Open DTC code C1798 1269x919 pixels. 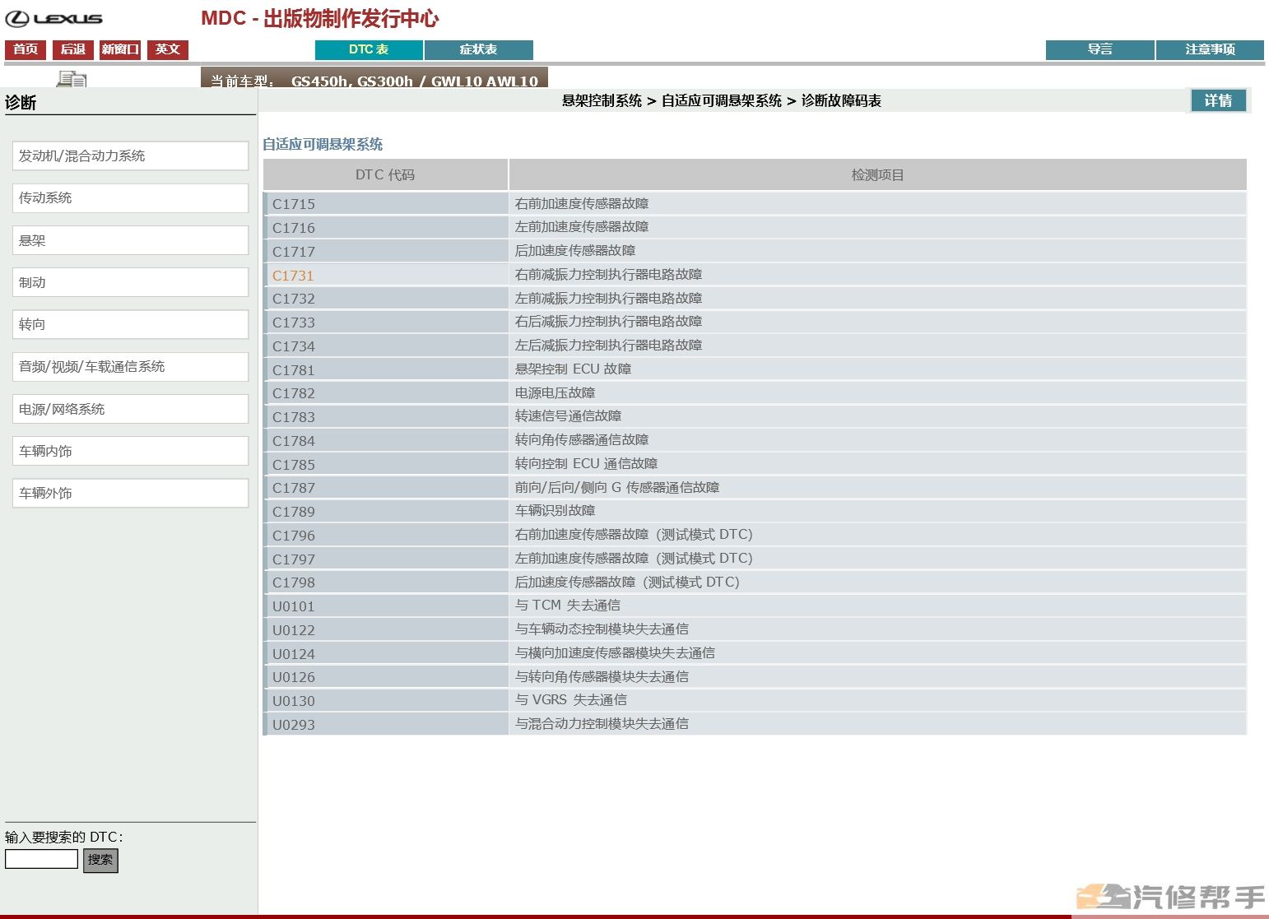click(x=294, y=582)
